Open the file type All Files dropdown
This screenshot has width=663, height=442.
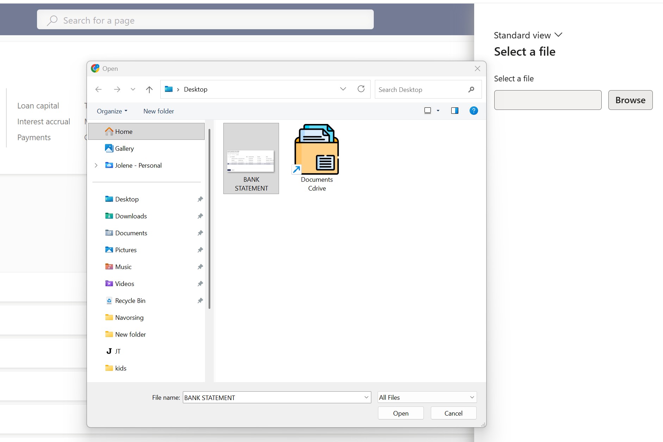[x=427, y=398]
